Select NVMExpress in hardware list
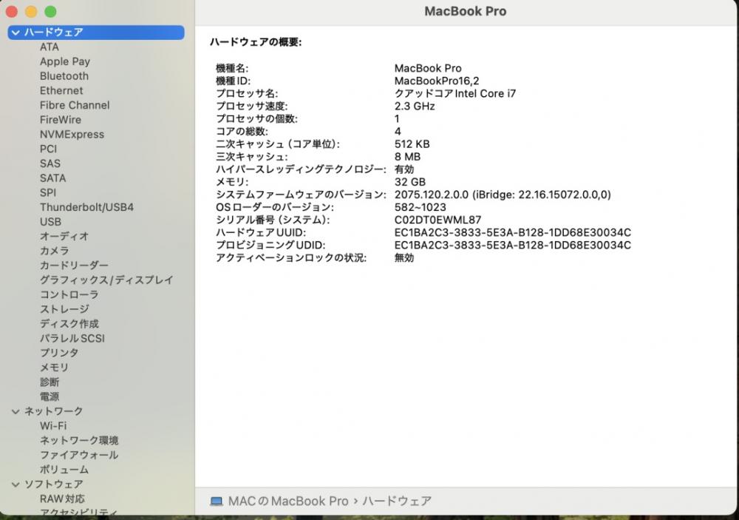 click(72, 135)
